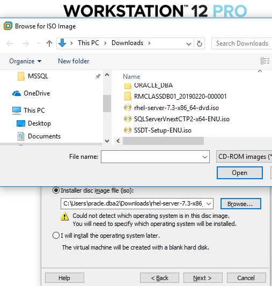Screen dimensions: 272x286
Task: Select Installer disc image file radio option
Action: pyautogui.click(x=56, y=190)
